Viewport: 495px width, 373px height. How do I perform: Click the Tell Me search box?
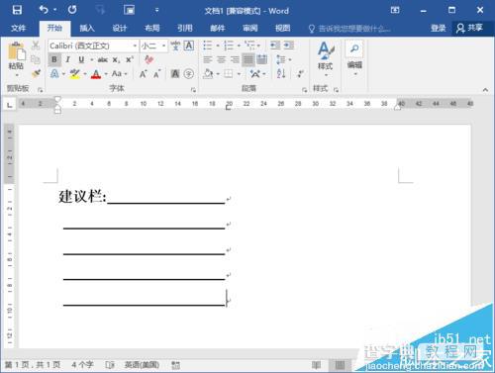tap(349, 29)
